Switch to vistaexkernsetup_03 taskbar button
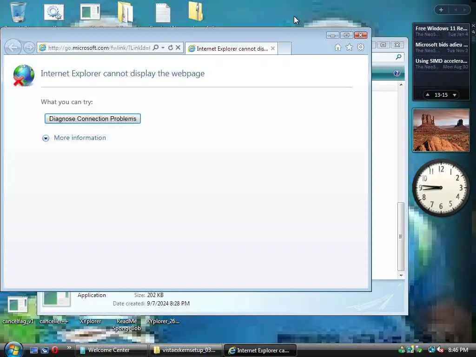Image resolution: width=476 pixels, height=357 pixels. (186, 350)
